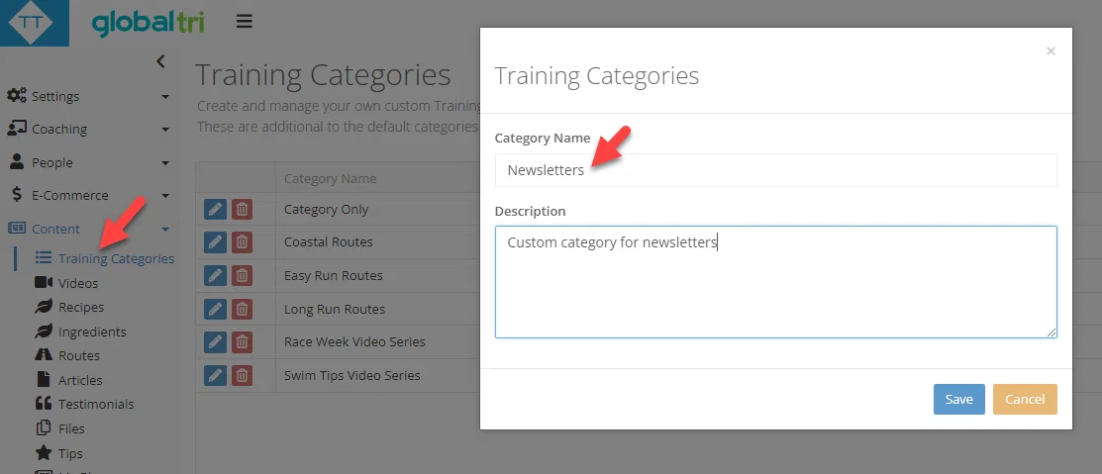The width and height of the screenshot is (1102, 474).
Task: Open the Recipes content page
Action: tap(69, 307)
